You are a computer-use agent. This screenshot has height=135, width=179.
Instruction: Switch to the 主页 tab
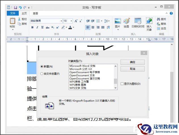click(x=24, y=13)
